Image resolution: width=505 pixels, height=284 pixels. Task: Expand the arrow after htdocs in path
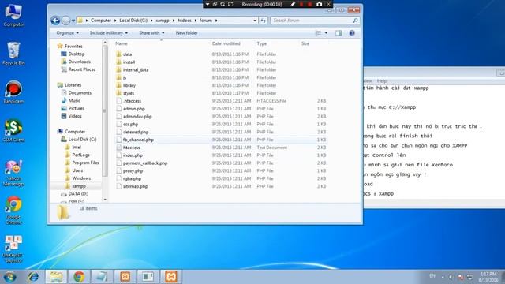195,21
